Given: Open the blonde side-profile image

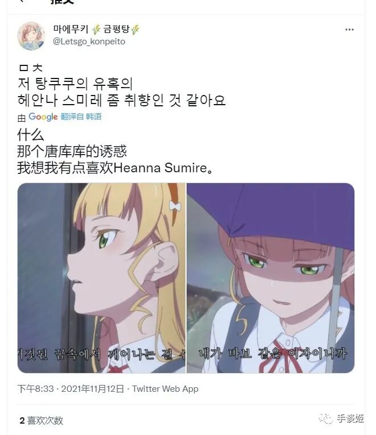Looking at the screenshot, I should (101, 278).
